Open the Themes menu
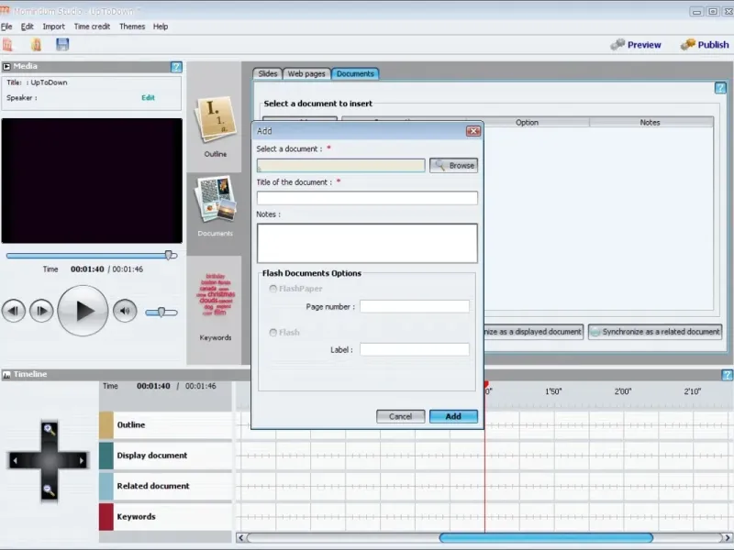Screen dimensions: 734x550 click(x=132, y=27)
